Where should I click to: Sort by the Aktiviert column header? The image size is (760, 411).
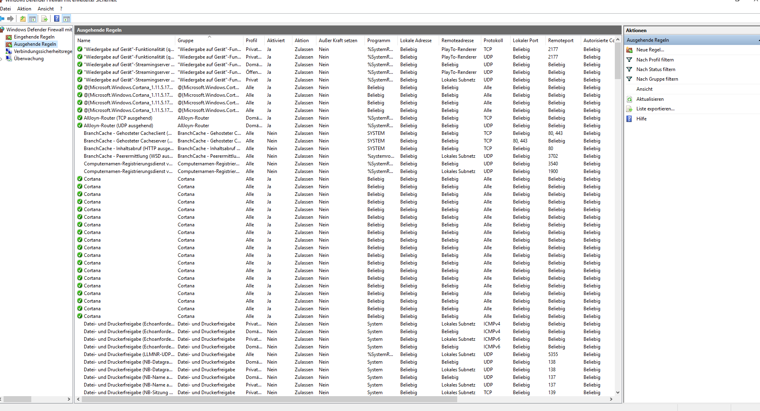(x=278, y=41)
